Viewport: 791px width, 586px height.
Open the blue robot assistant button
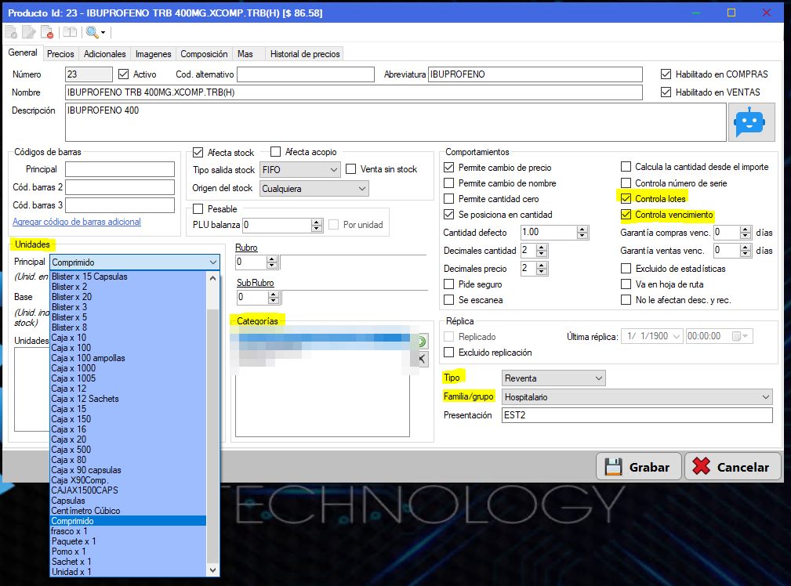(x=751, y=122)
